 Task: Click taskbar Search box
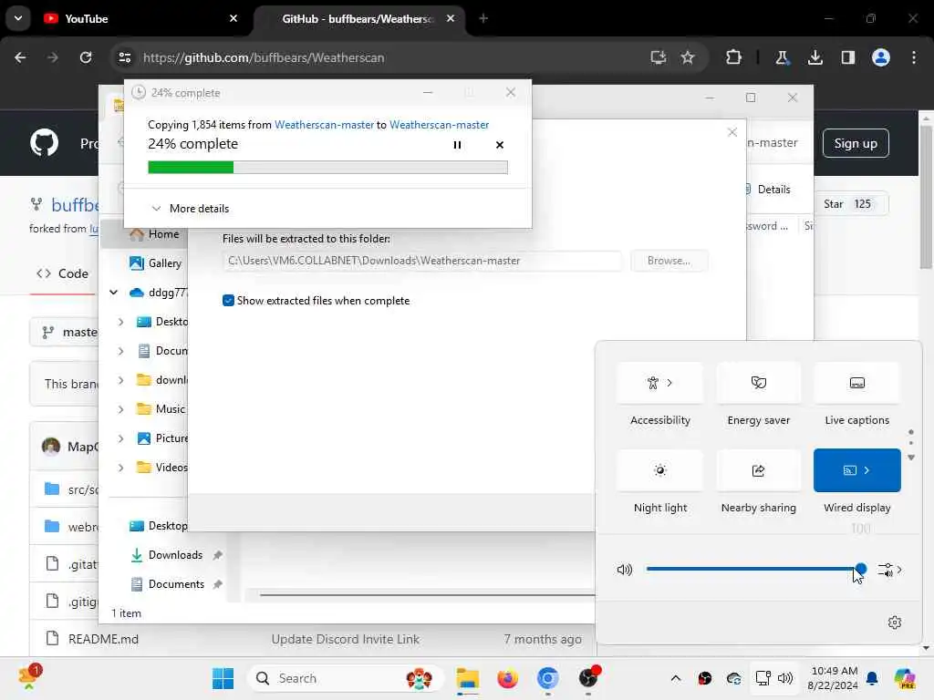point(345,678)
